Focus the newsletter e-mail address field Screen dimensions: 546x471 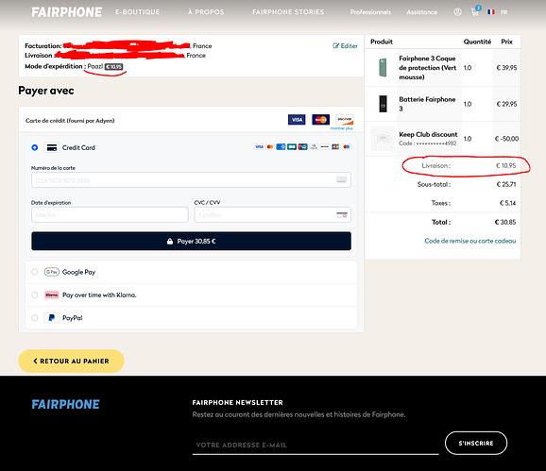[x=316, y=445]
